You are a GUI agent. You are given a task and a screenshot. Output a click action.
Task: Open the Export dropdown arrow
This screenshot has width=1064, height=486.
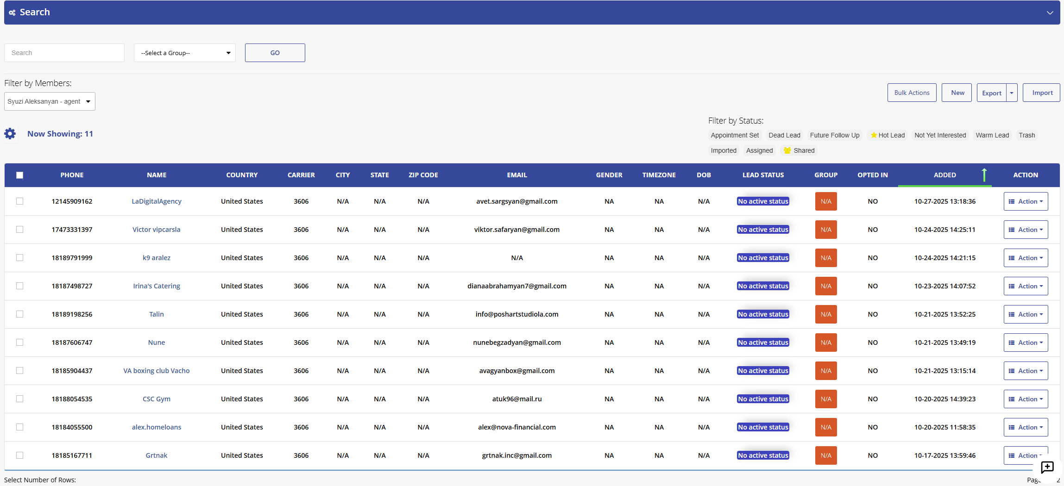tap(1011, 93)
